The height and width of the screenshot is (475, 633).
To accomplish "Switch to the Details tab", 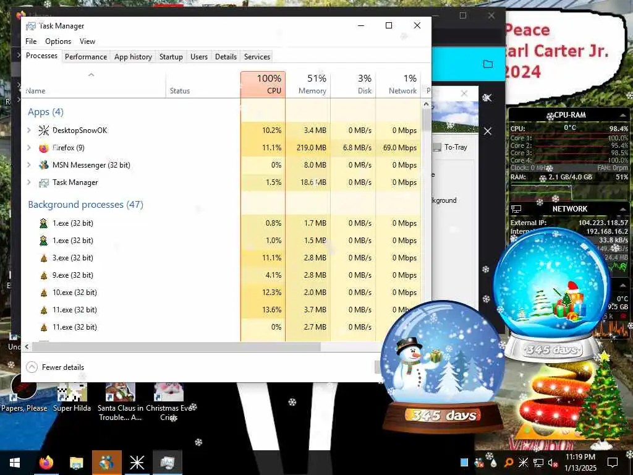I will [226, 56].
